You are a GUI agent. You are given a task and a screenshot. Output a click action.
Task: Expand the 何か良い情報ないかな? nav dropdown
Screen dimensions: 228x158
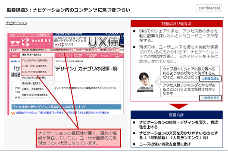34,50
